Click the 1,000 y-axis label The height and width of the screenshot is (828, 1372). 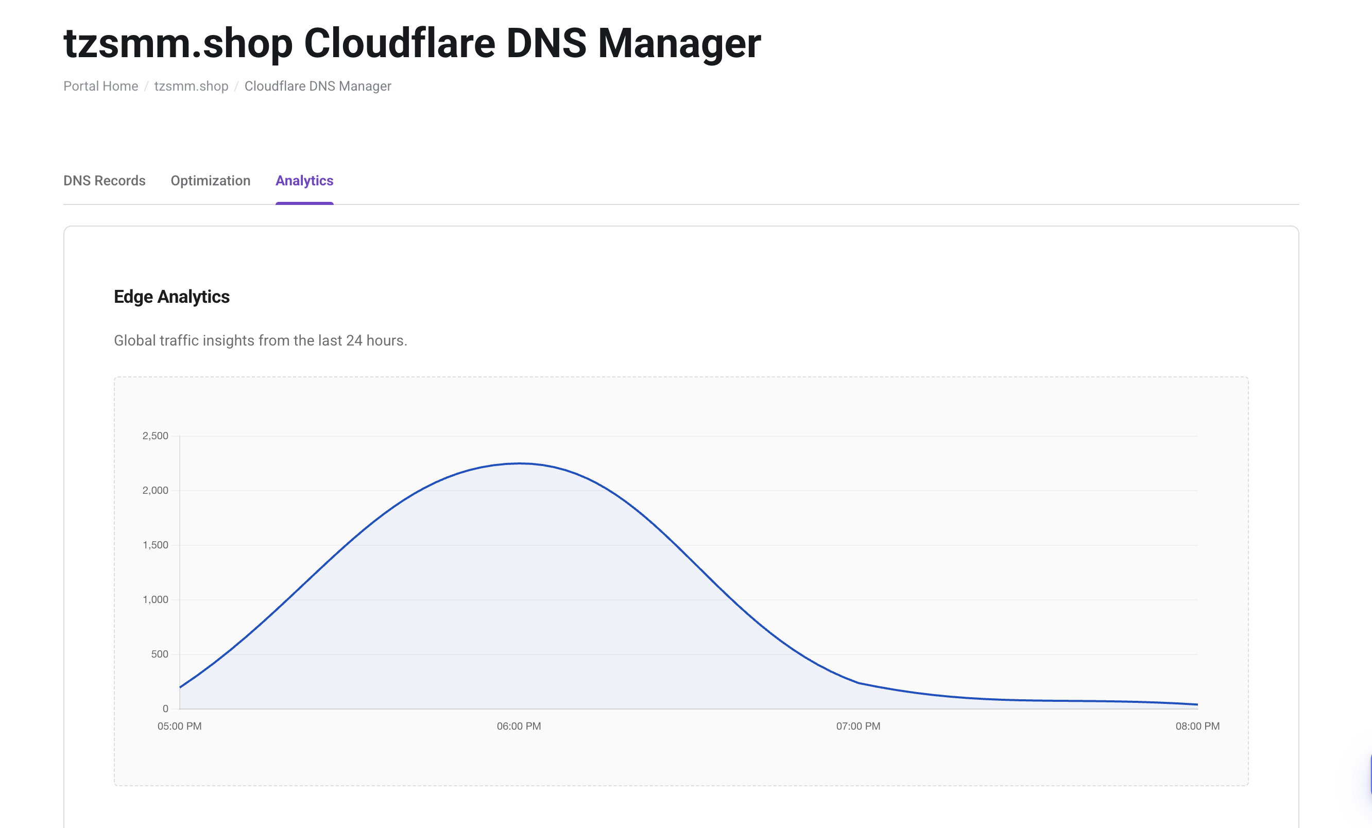(x=155, y=600)
